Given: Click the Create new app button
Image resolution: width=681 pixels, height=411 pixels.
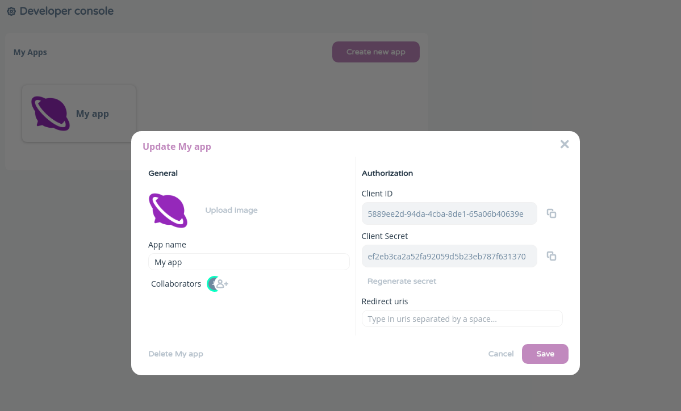Looking at the screenshot, I should 375,52.
